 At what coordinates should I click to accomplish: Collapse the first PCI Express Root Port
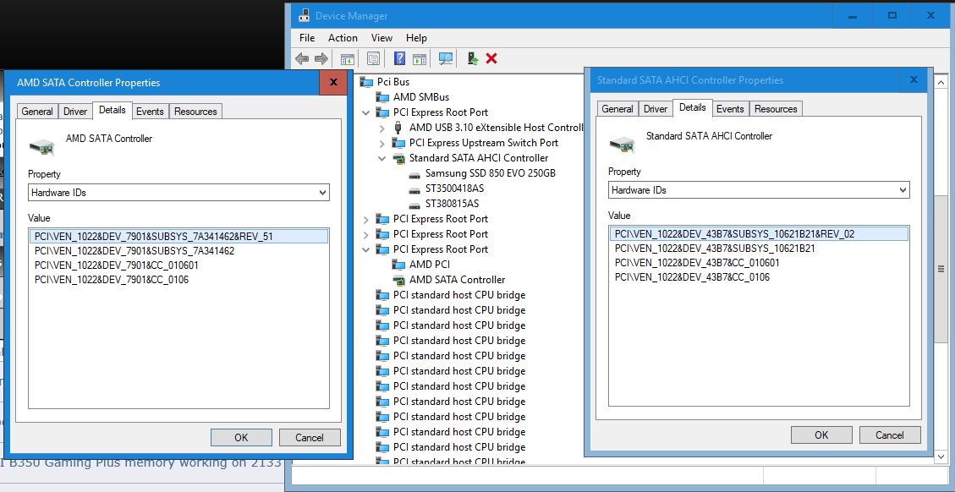365,112
